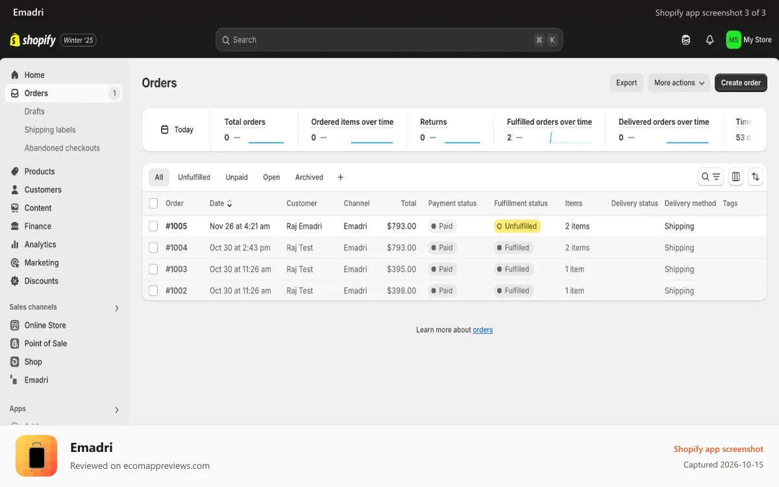Click the Products tag icon

coord(15,171)
